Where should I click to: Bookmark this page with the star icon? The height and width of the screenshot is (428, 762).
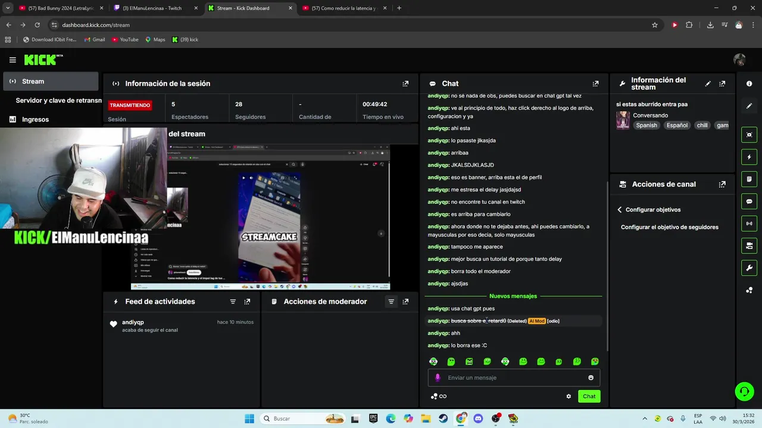[x=655, y=25]
